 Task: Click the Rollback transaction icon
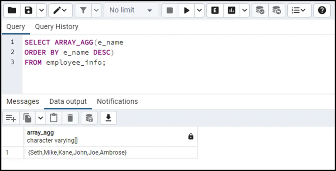(x=277, y=11)
